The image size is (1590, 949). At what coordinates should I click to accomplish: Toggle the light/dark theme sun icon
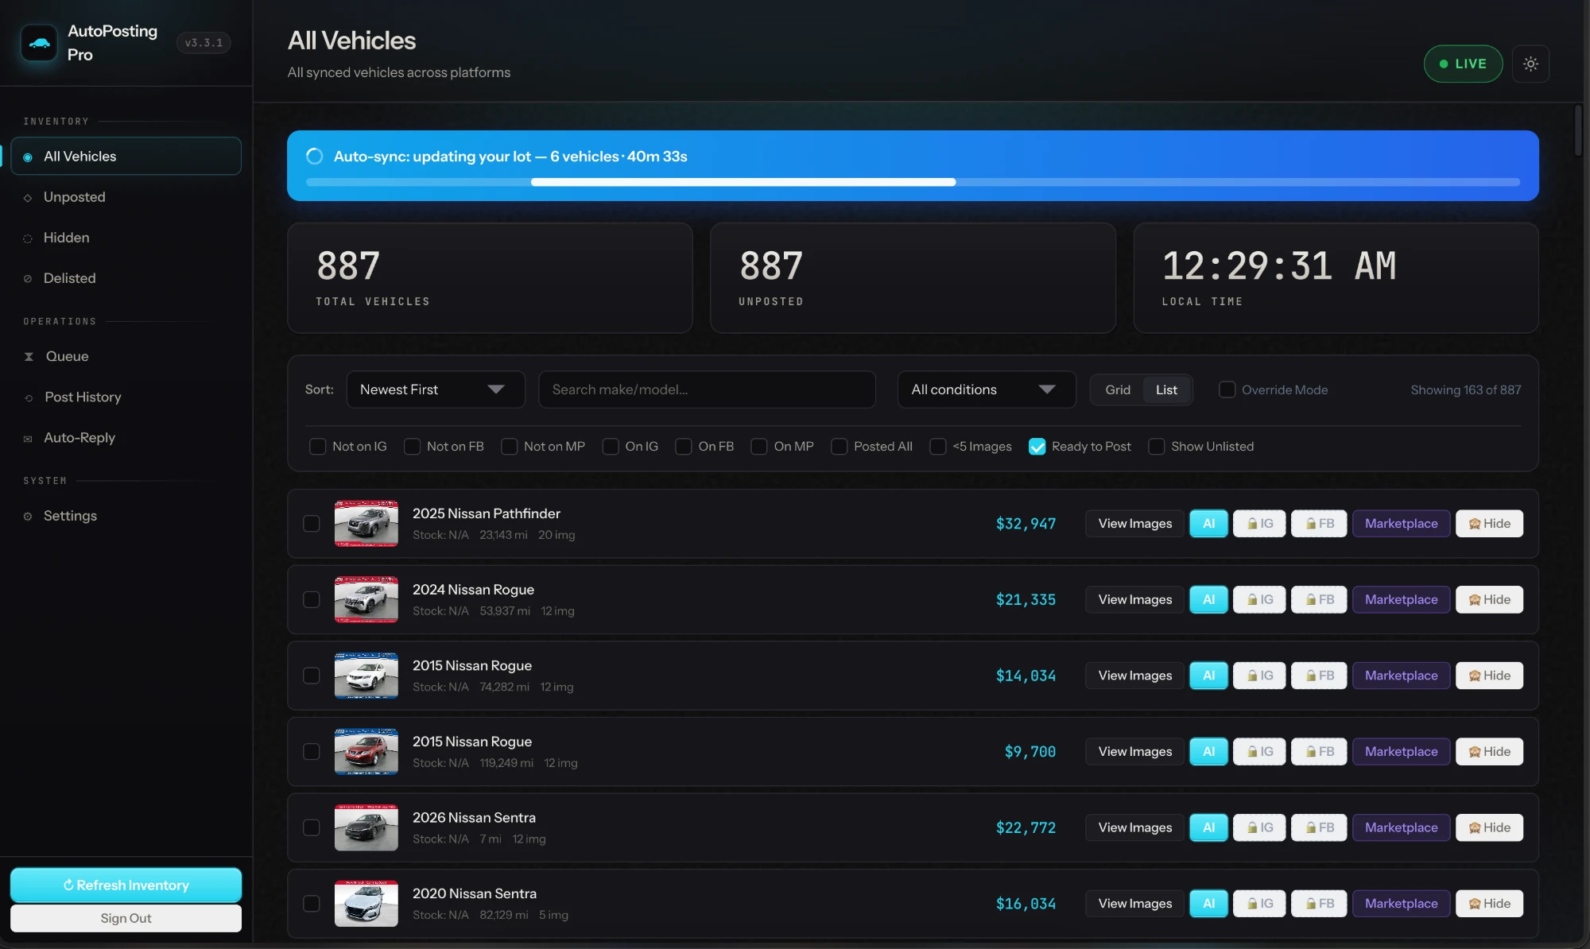click(x=1530, y=64)
